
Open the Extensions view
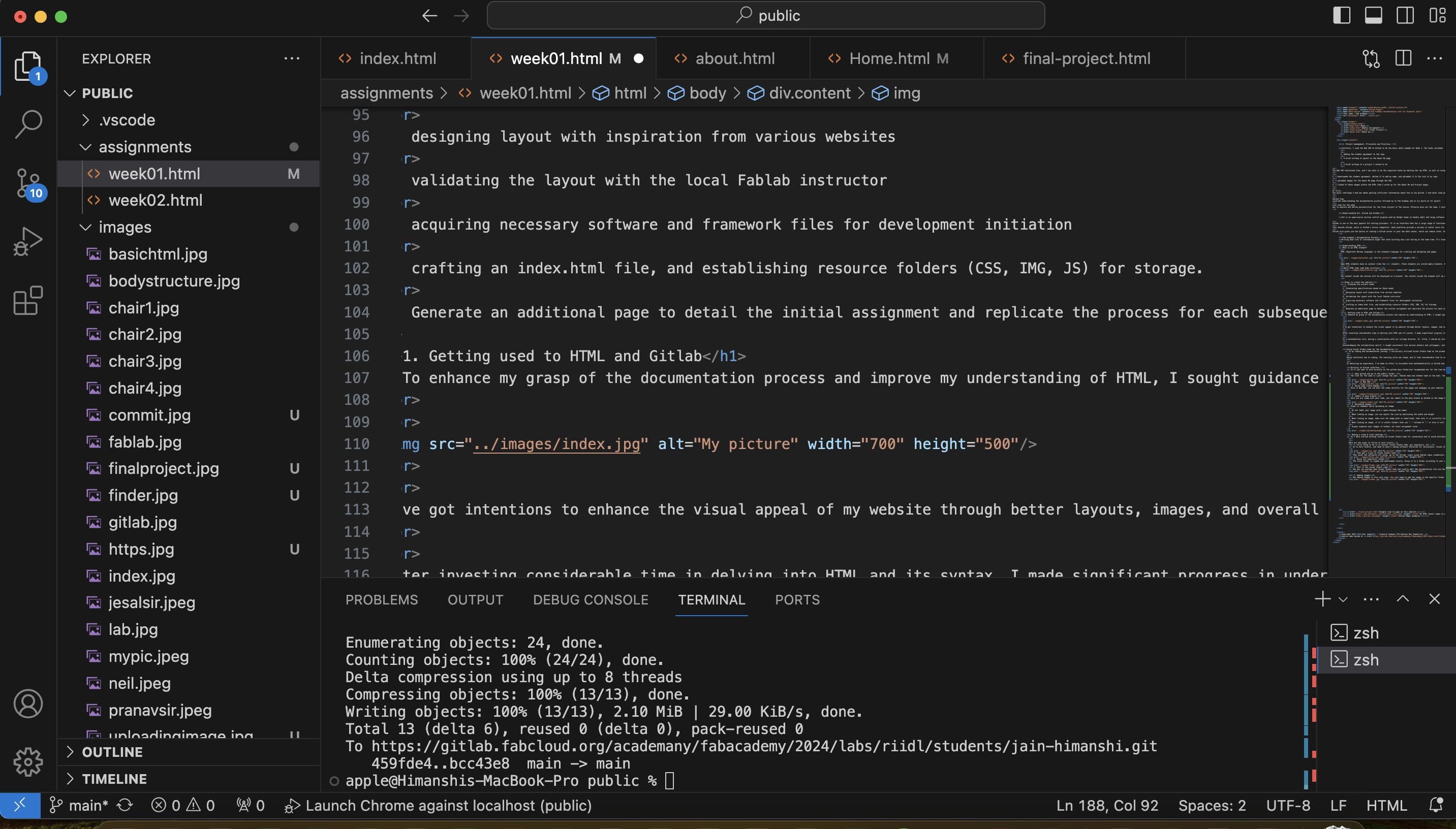28,301
